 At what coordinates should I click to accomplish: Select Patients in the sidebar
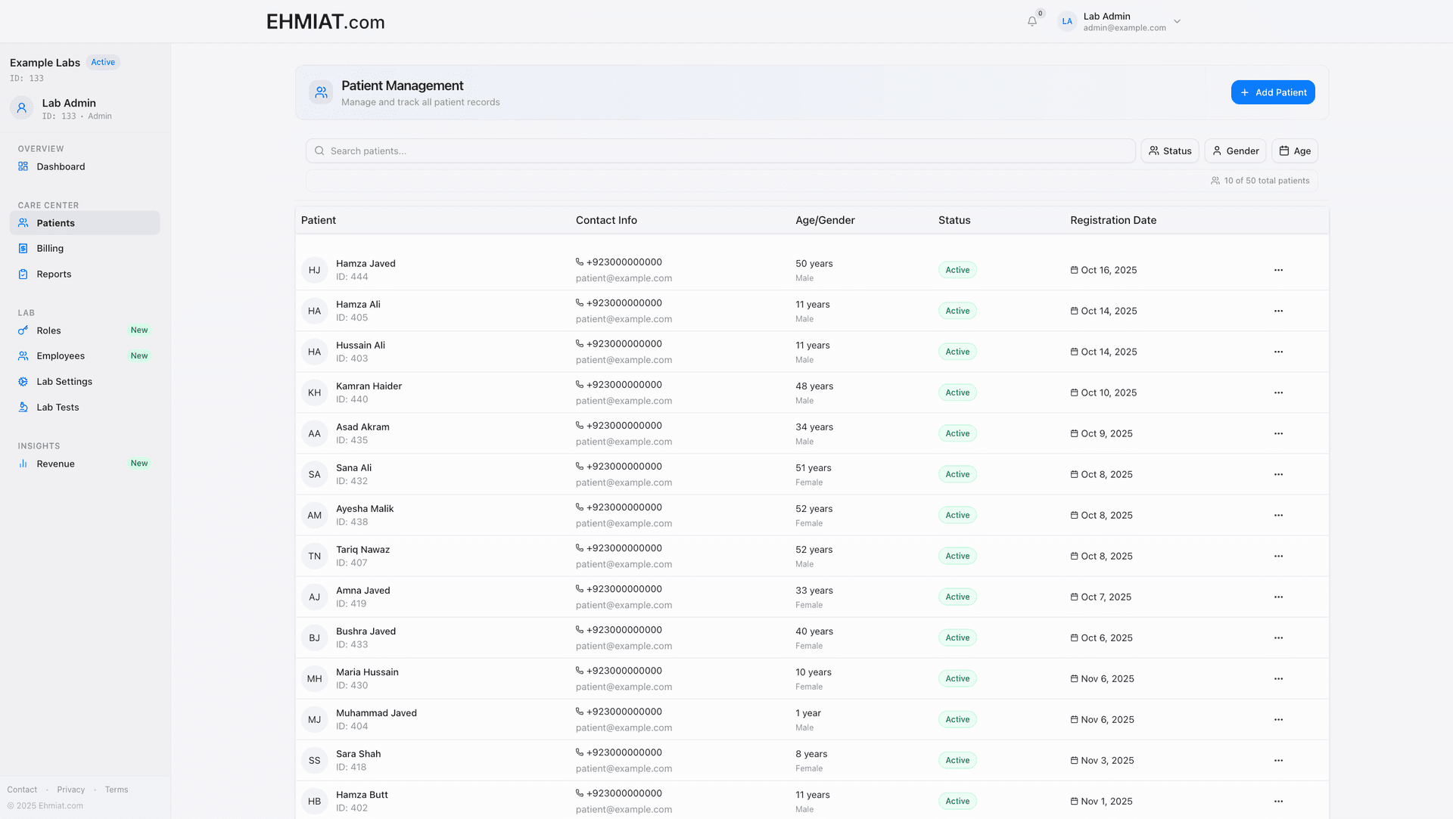click(x=85, y=223)
